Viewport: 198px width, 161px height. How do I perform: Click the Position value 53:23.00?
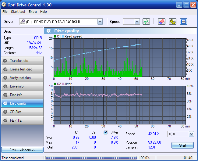pos(154,142)
